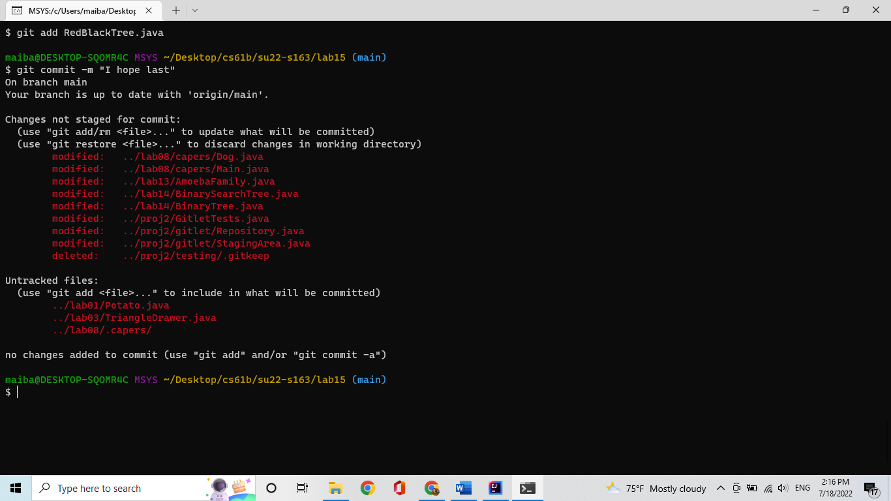
Task: Switch to IntelliJ IDEA in the taskbar
Action: pyautogui.click(x=496, y=488)
